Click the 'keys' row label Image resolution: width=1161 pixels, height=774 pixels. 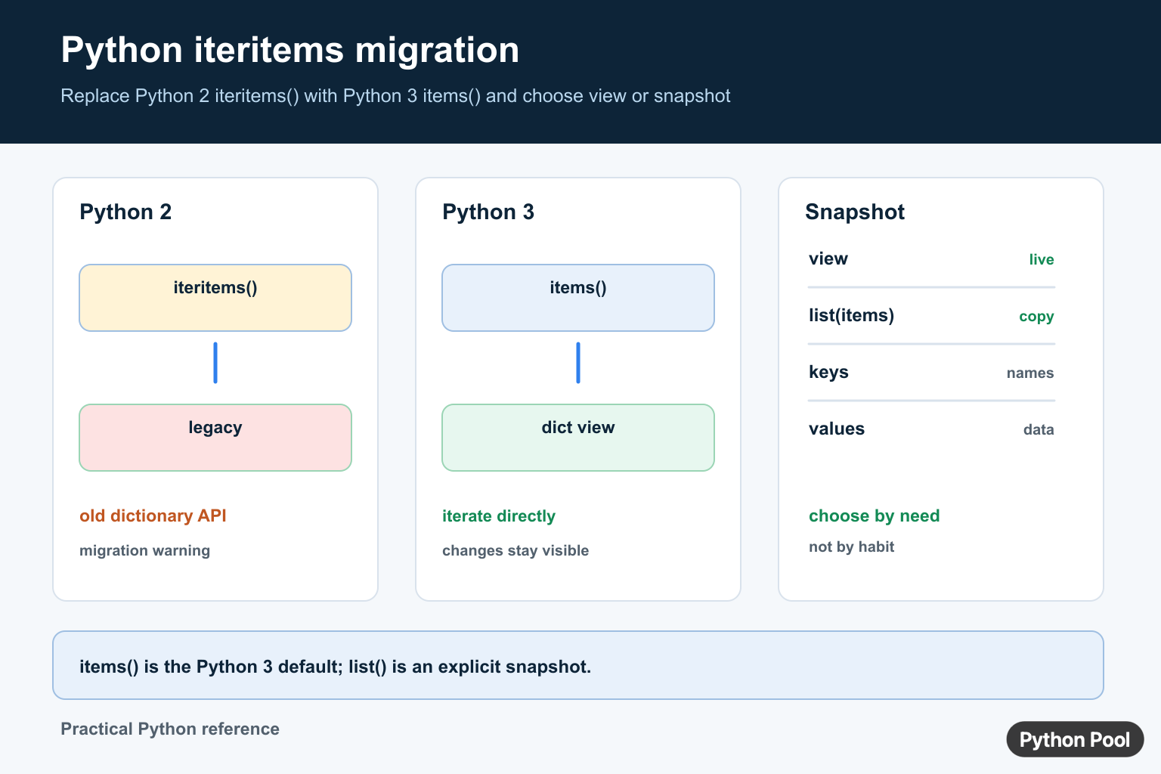tap(828, 372)
